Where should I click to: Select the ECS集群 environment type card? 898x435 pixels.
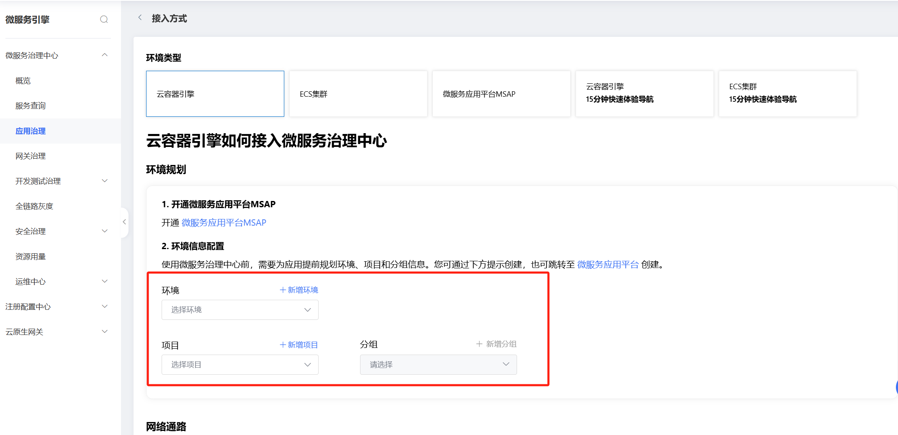click(358, 94)
